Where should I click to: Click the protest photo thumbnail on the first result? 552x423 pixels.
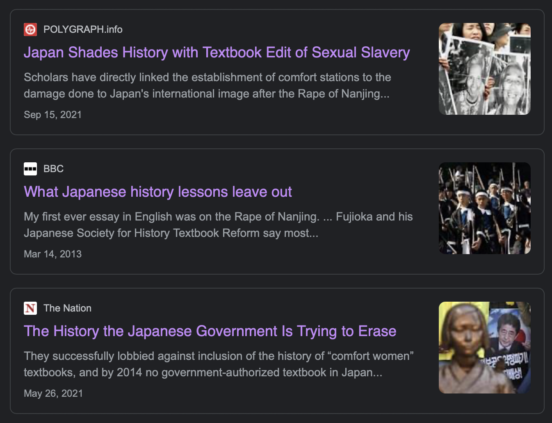[x=484, y=68]
